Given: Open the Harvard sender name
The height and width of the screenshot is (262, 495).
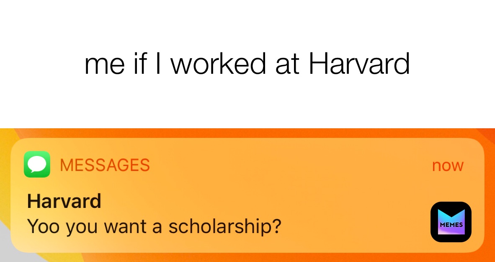Looking at the screenshot, I should click(x=64, y=201).
